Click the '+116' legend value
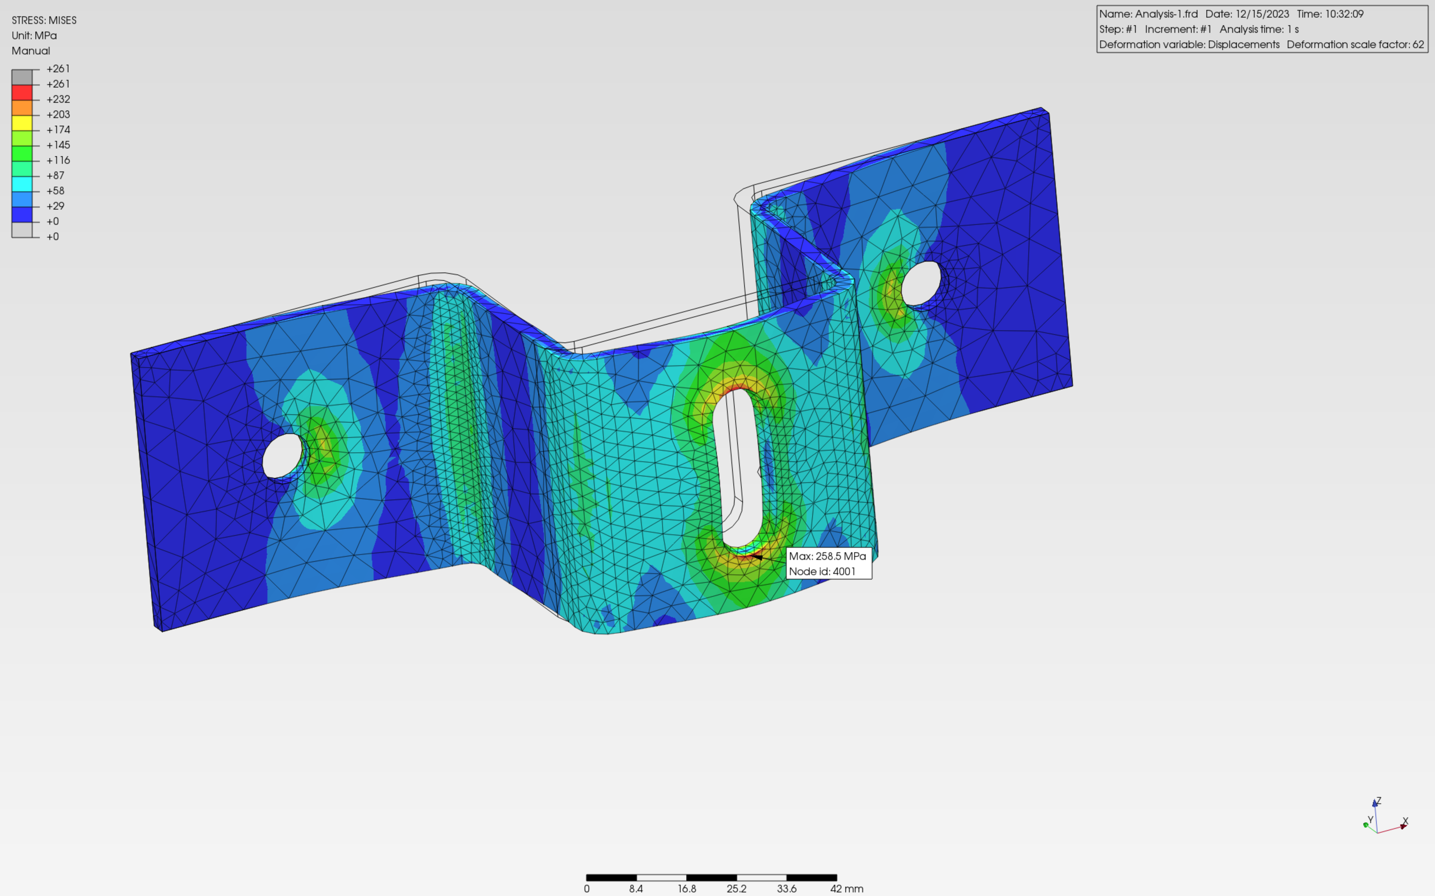Image resolution: width=1435 pixels, height=896 pixels. 58,161
